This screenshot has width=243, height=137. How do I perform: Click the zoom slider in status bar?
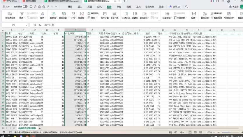pyautogui.click(x=230, y=132)
